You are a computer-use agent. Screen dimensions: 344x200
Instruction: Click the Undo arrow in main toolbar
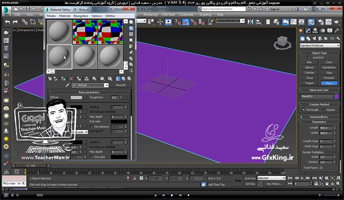pyautogui.click(x=7, y=22)
